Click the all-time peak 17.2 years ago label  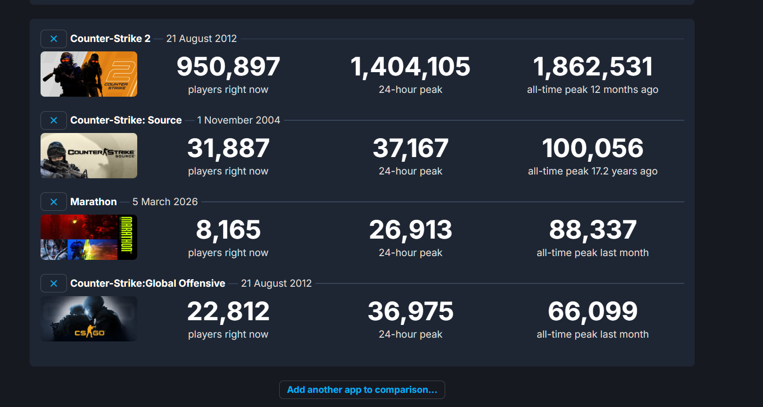pos(593,171)
